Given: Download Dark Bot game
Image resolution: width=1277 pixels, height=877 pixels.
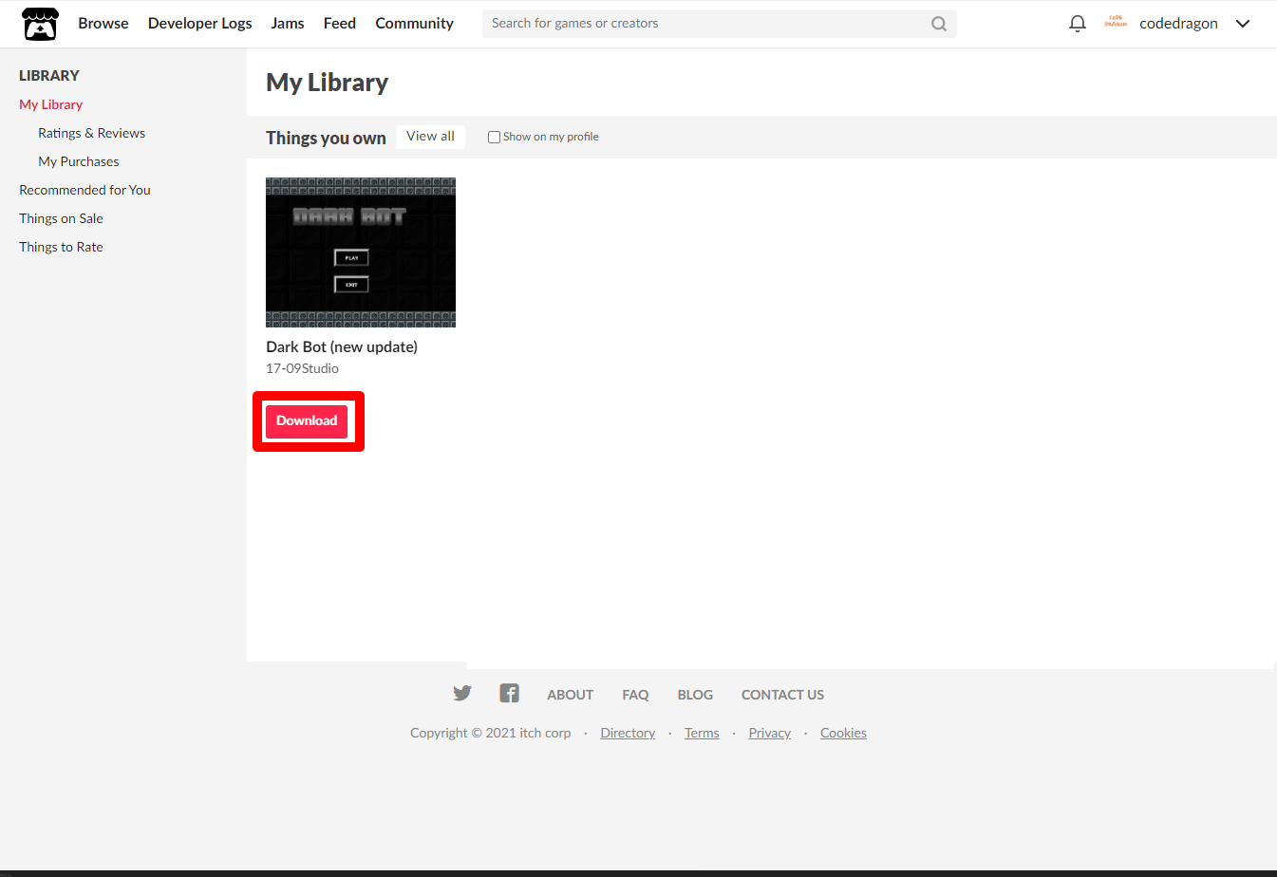Looking at the screenshot, I should (x=307, y=421).
